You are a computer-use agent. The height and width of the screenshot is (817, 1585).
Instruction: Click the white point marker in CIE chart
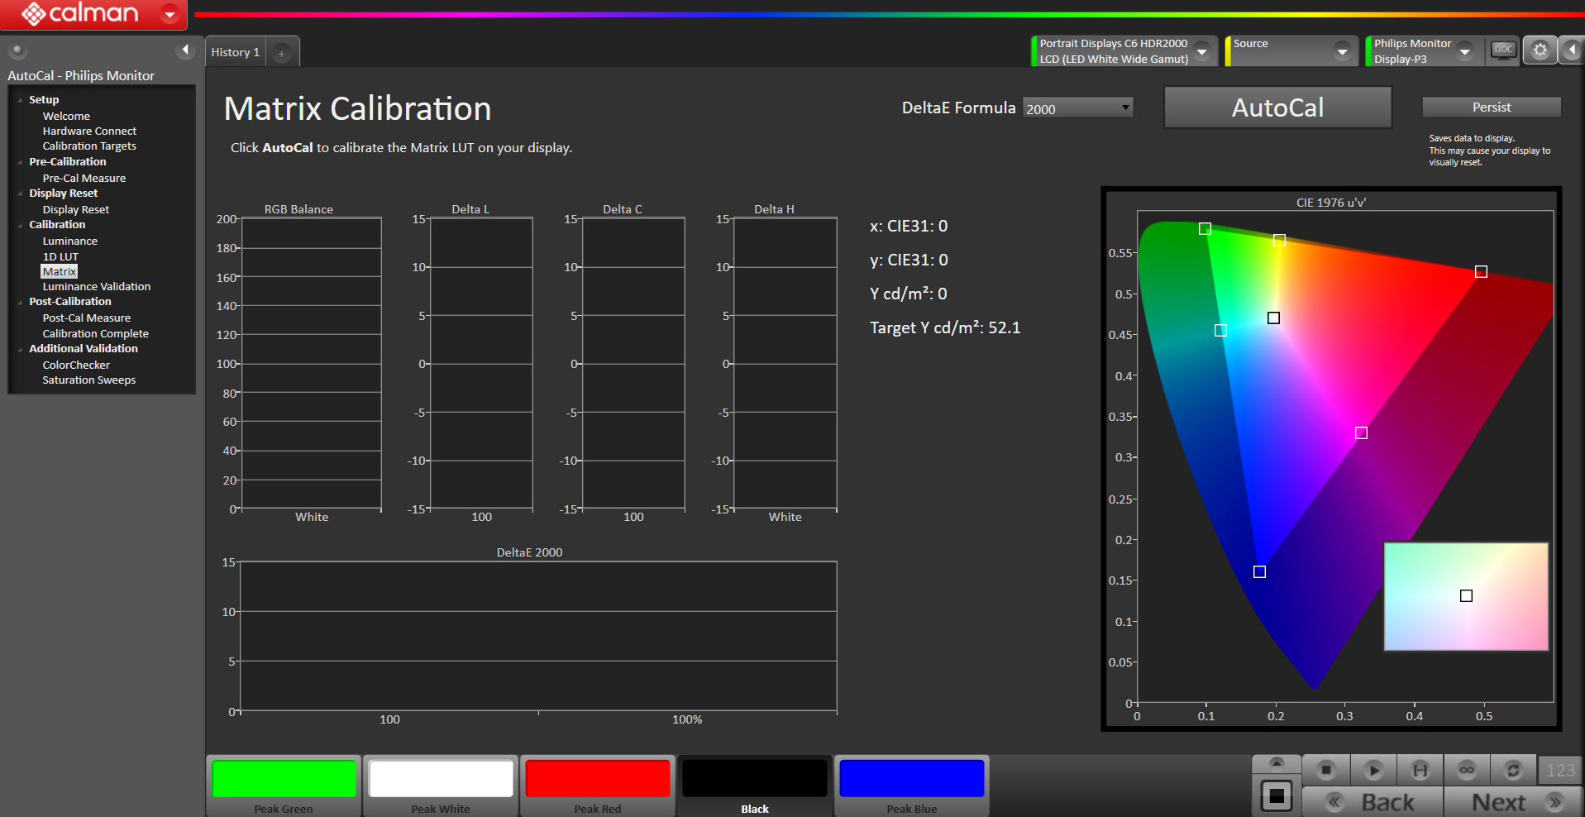pos(1274,318)
